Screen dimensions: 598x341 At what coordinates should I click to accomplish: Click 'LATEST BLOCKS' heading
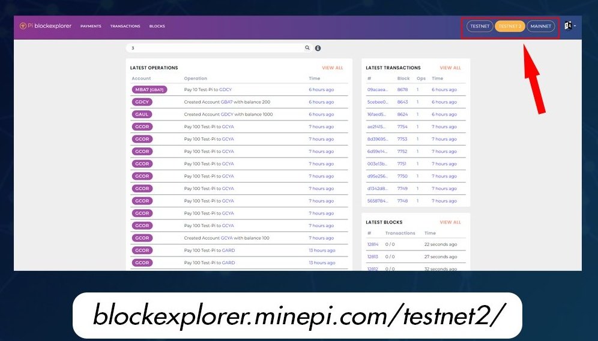tap(384, 222)
